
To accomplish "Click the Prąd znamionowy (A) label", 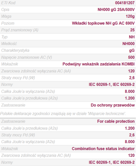I will [x=20, y=30].
